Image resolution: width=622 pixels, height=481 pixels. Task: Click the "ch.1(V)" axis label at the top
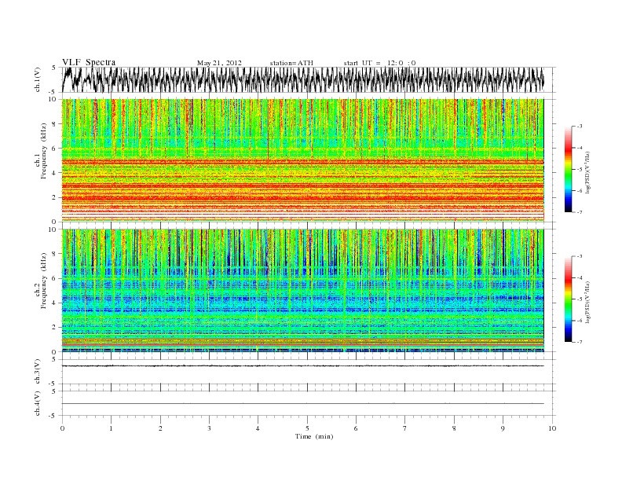click(38, 79)
